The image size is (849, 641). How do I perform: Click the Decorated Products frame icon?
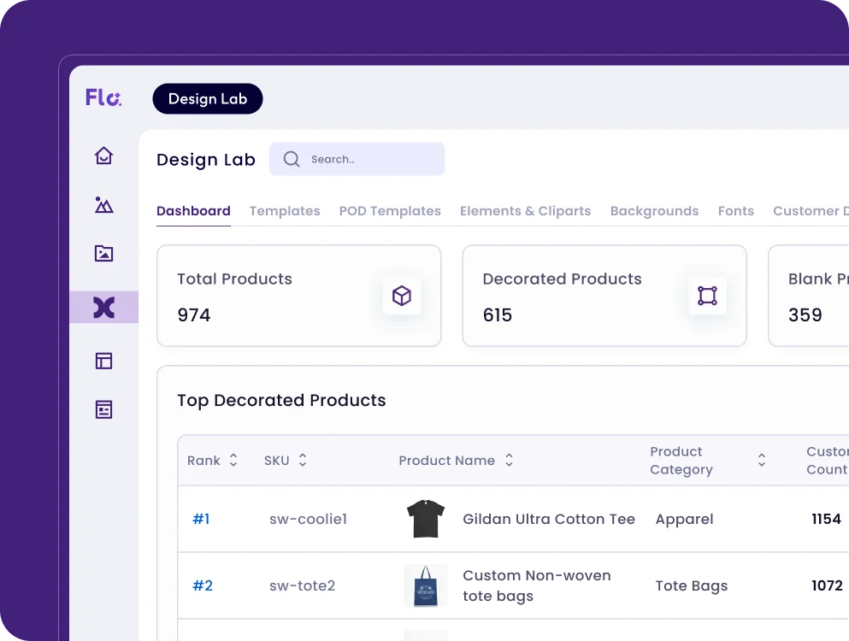[707, 296]
